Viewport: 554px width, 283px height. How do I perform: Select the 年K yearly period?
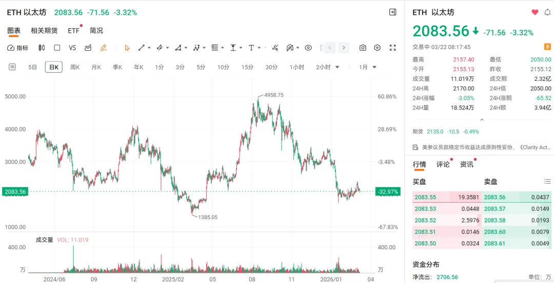(x=138, y=68)
